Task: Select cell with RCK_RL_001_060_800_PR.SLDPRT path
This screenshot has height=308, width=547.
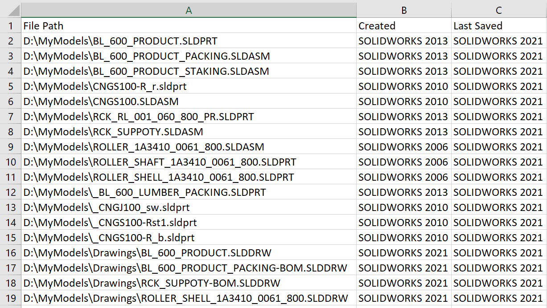Action: (x=189, y=117)
